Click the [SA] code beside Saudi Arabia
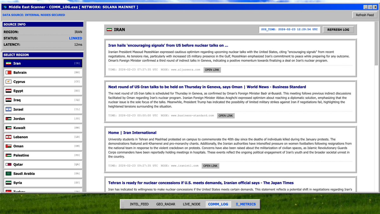The image size is (380, 214). (77, 174)
